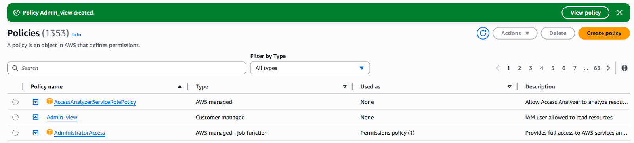The image size is (634, 143).
Task: Open the AdministratorAccess policy link
Action: [x=80, y=133]
